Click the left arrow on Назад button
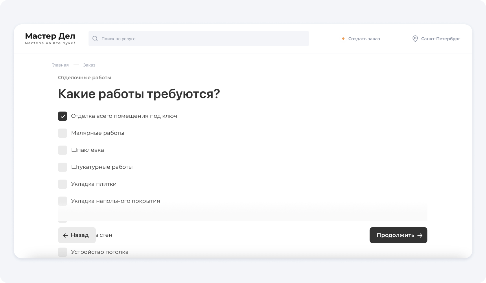The width and height of the screenshot is (486, 283). tap(65, 236)
